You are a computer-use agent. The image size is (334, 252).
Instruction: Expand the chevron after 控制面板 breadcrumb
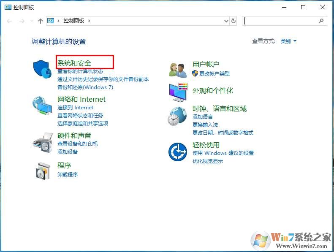pos(89,21)
